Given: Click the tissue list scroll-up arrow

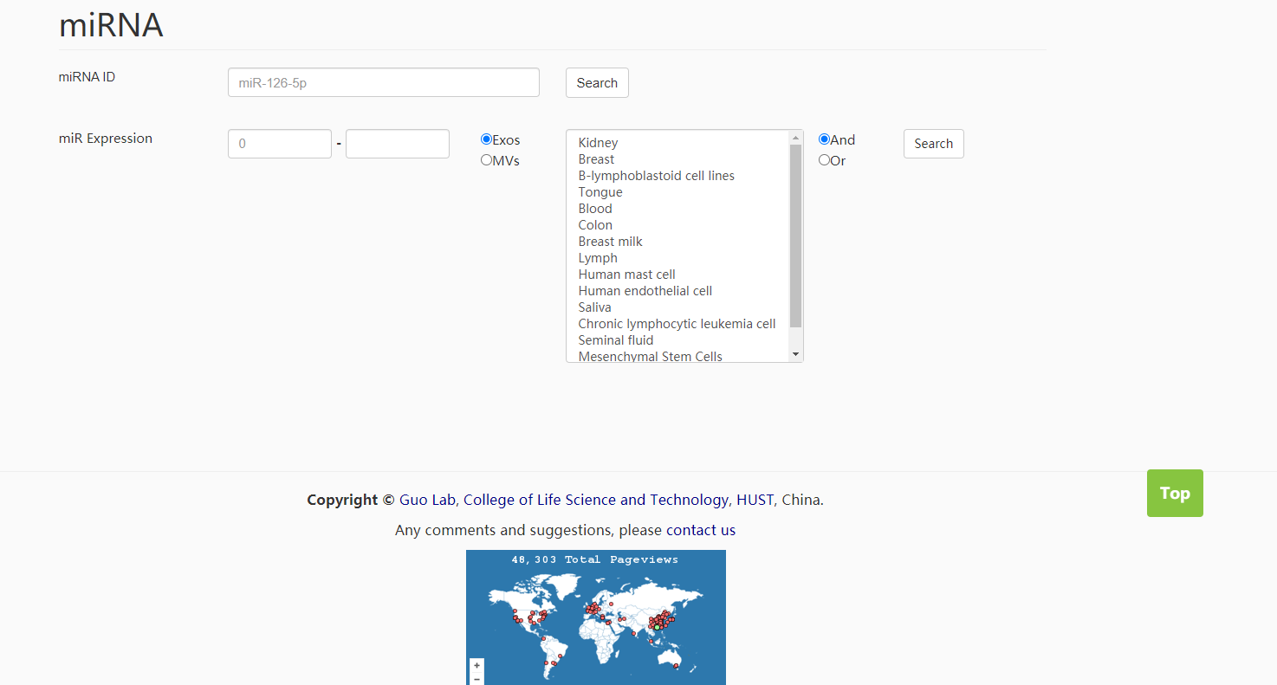Looking at the screenshot, I should click(795, 138).
